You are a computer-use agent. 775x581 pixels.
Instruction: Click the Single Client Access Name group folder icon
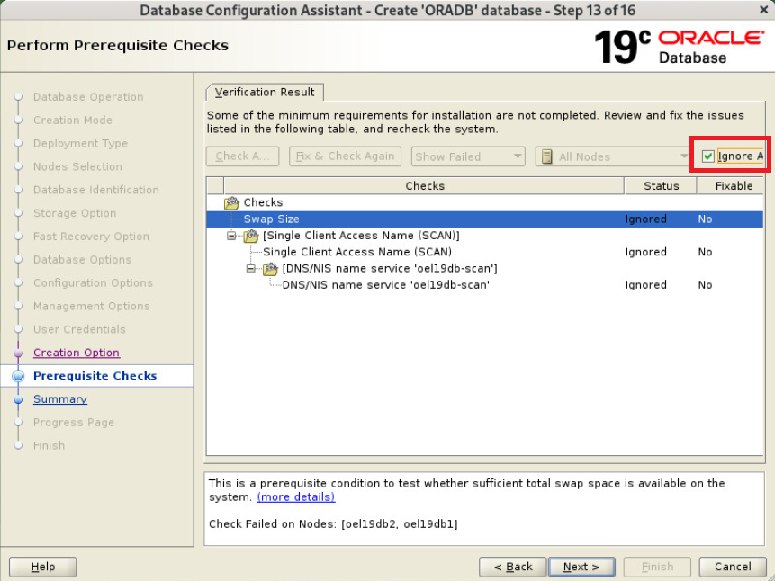click(251, 236)
